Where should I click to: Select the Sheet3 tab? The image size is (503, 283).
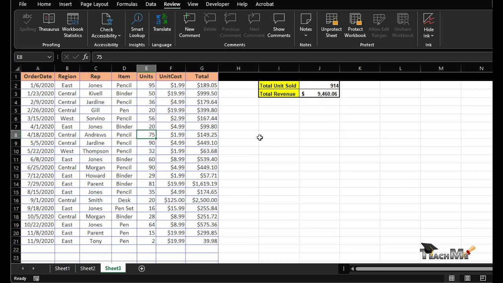[x=113, y=268]
